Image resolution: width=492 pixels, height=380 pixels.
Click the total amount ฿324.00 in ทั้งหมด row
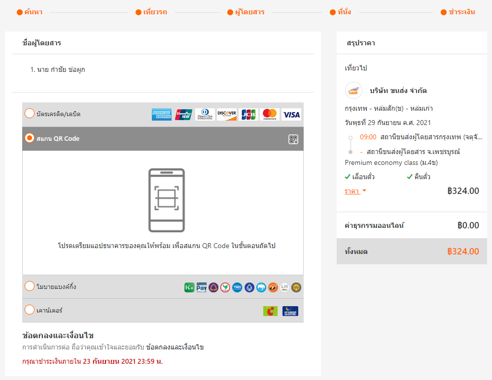click(463, 251)
